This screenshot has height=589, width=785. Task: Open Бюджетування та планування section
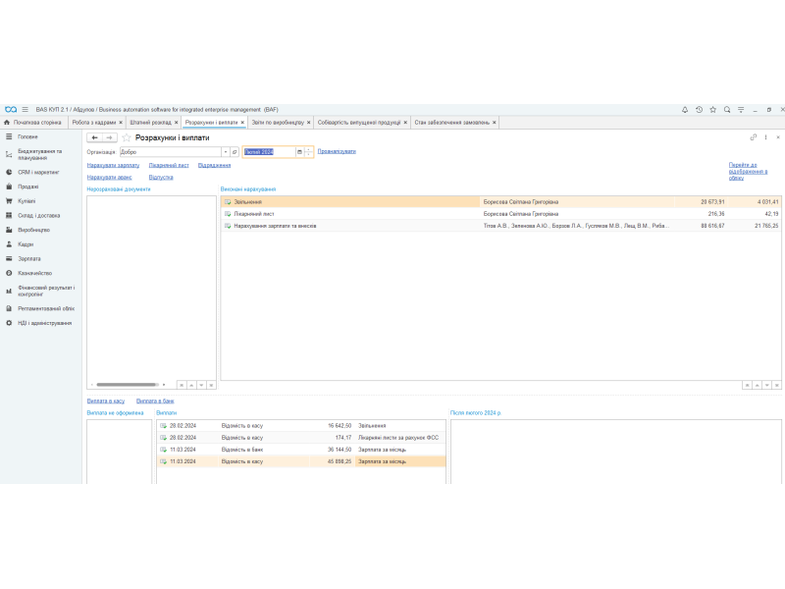[x=41, y=154]
